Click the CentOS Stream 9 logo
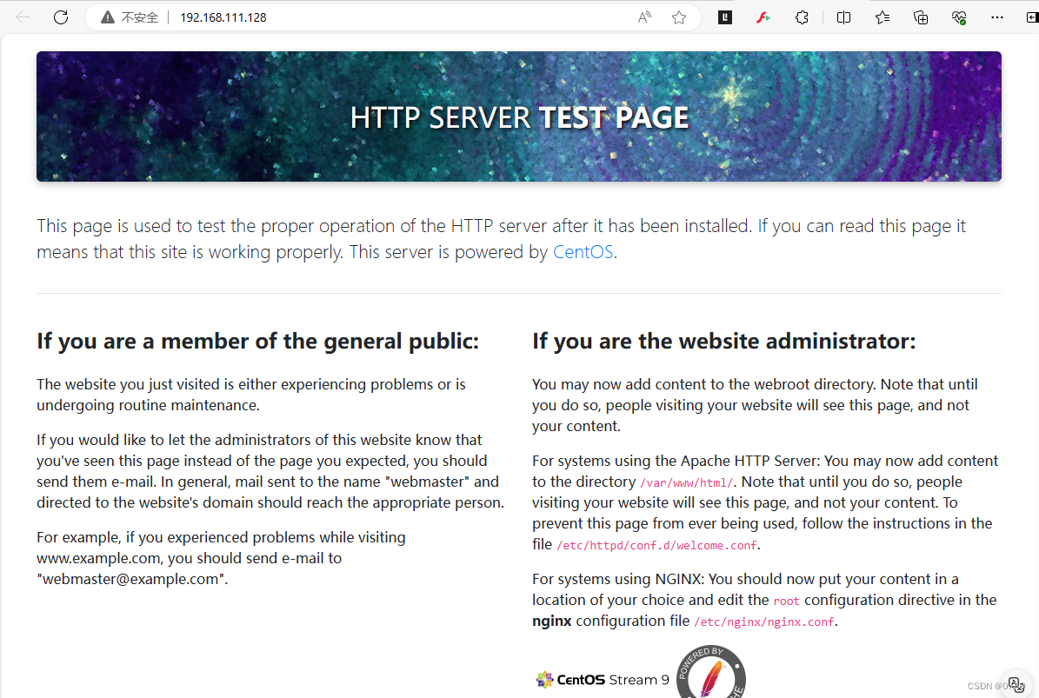 (603, 680)
